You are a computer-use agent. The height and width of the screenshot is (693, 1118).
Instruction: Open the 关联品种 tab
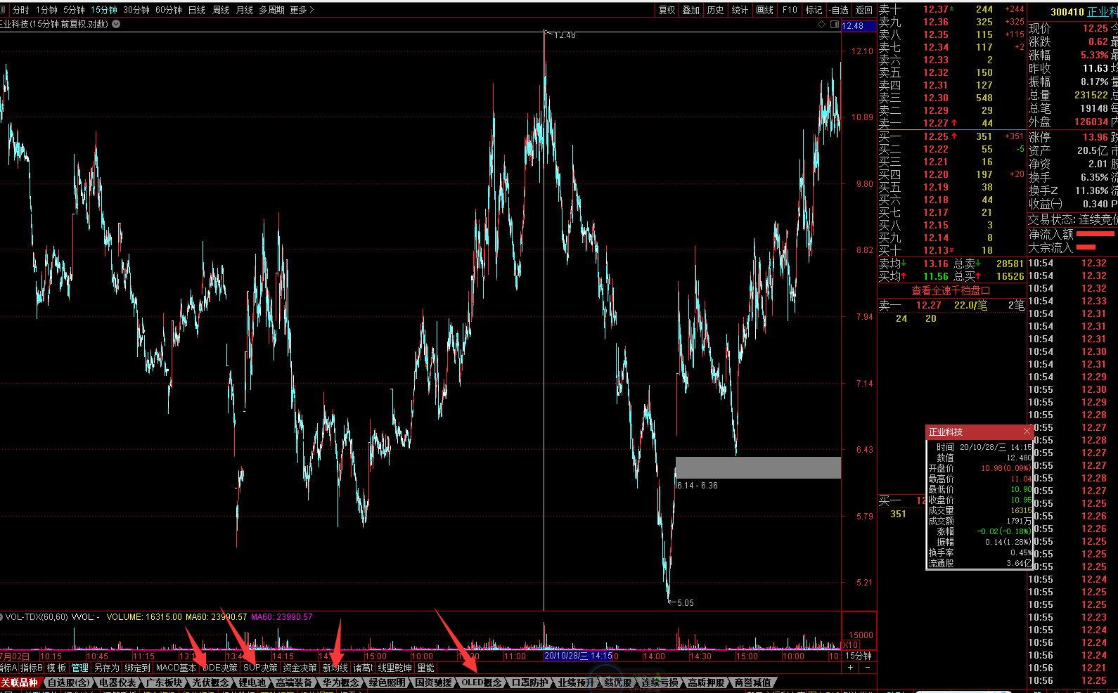click(x=19, y=682)
